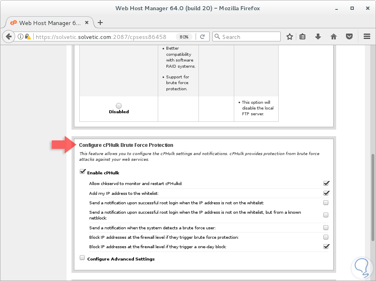The width and height of the screenshot is (376, 281).
Task: Open the downloads arrow icon
Action: [318, 37]
